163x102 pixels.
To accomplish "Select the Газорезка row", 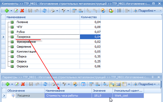I will (x=47, y=37).
